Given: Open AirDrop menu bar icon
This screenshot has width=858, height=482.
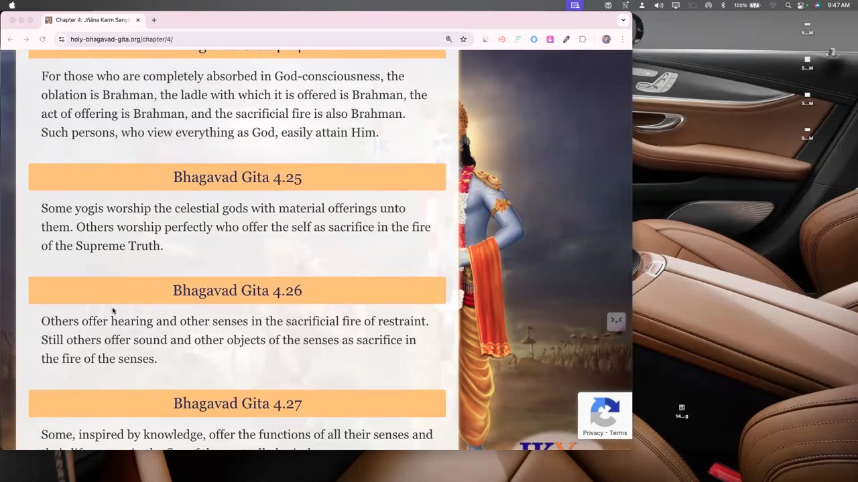Looking at the screenshot, I should click(x=709, y=5).
